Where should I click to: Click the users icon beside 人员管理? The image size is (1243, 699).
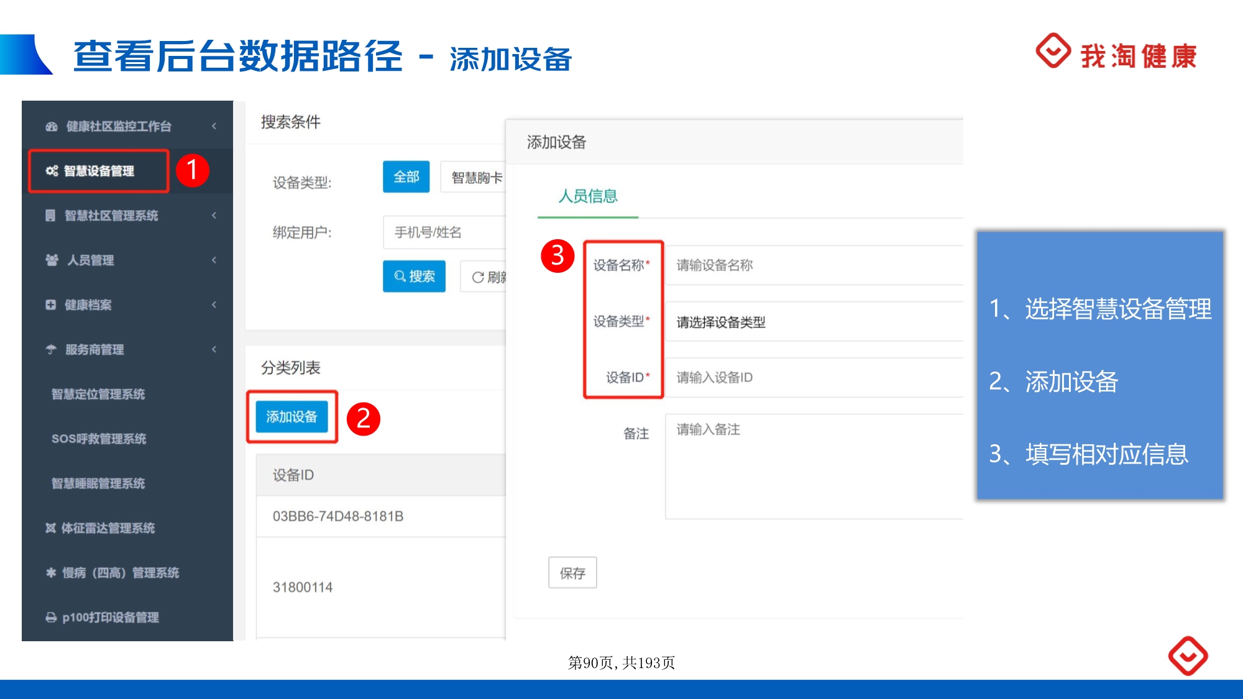coord(52,260)
